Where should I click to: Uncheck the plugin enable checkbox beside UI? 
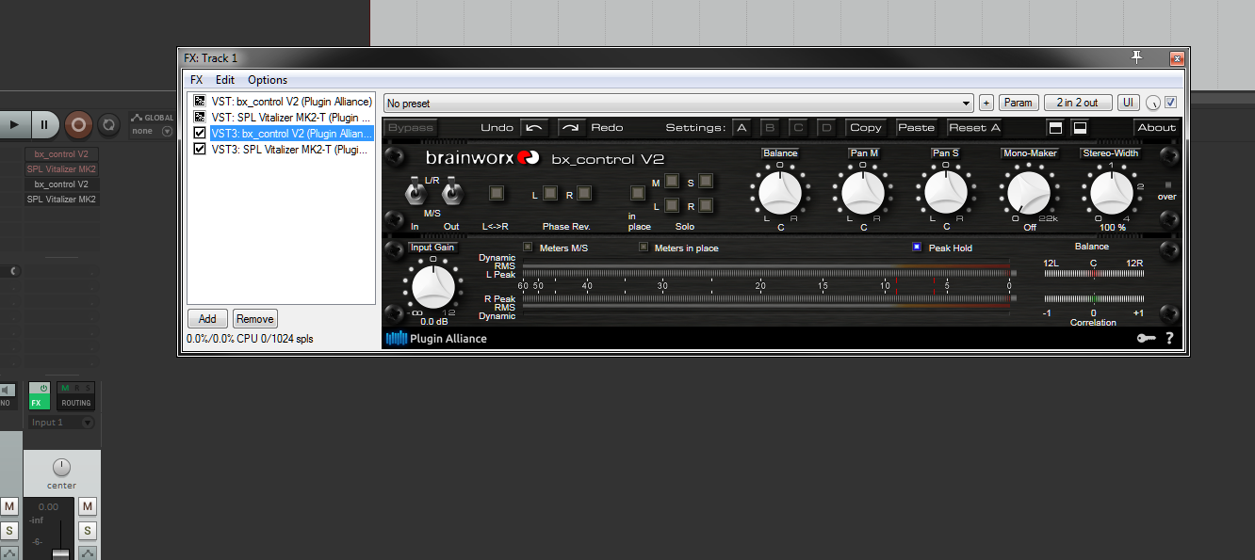point(1171,102)
